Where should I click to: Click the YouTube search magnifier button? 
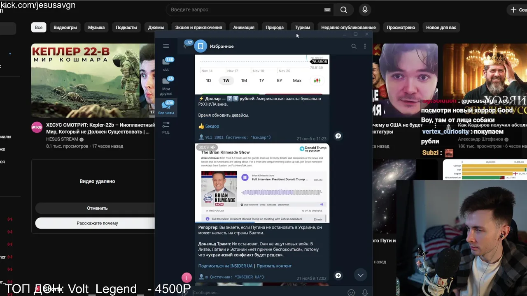(343, 9)
